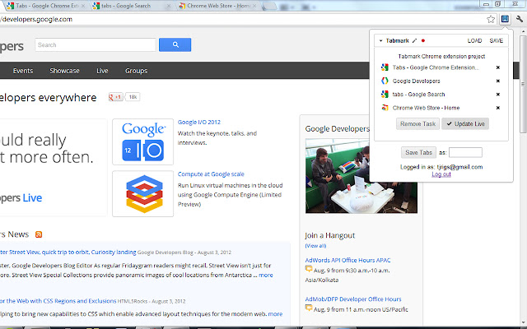
Task: Open Google Developers item in Tabmark list
Action: point(416,81)
